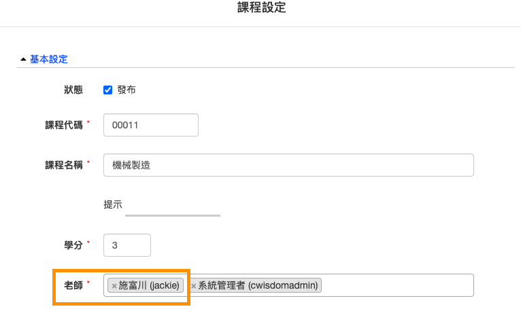Click the 課程設定 page title
The height and width of the screenshot is (309, 521).
coord(262,7)
